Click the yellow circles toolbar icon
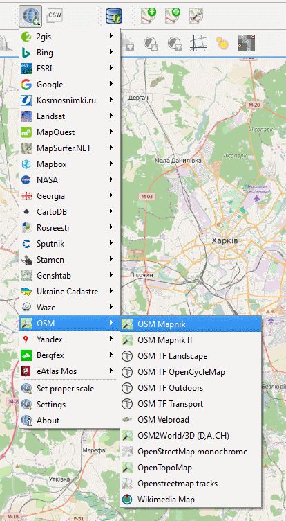 222,42
